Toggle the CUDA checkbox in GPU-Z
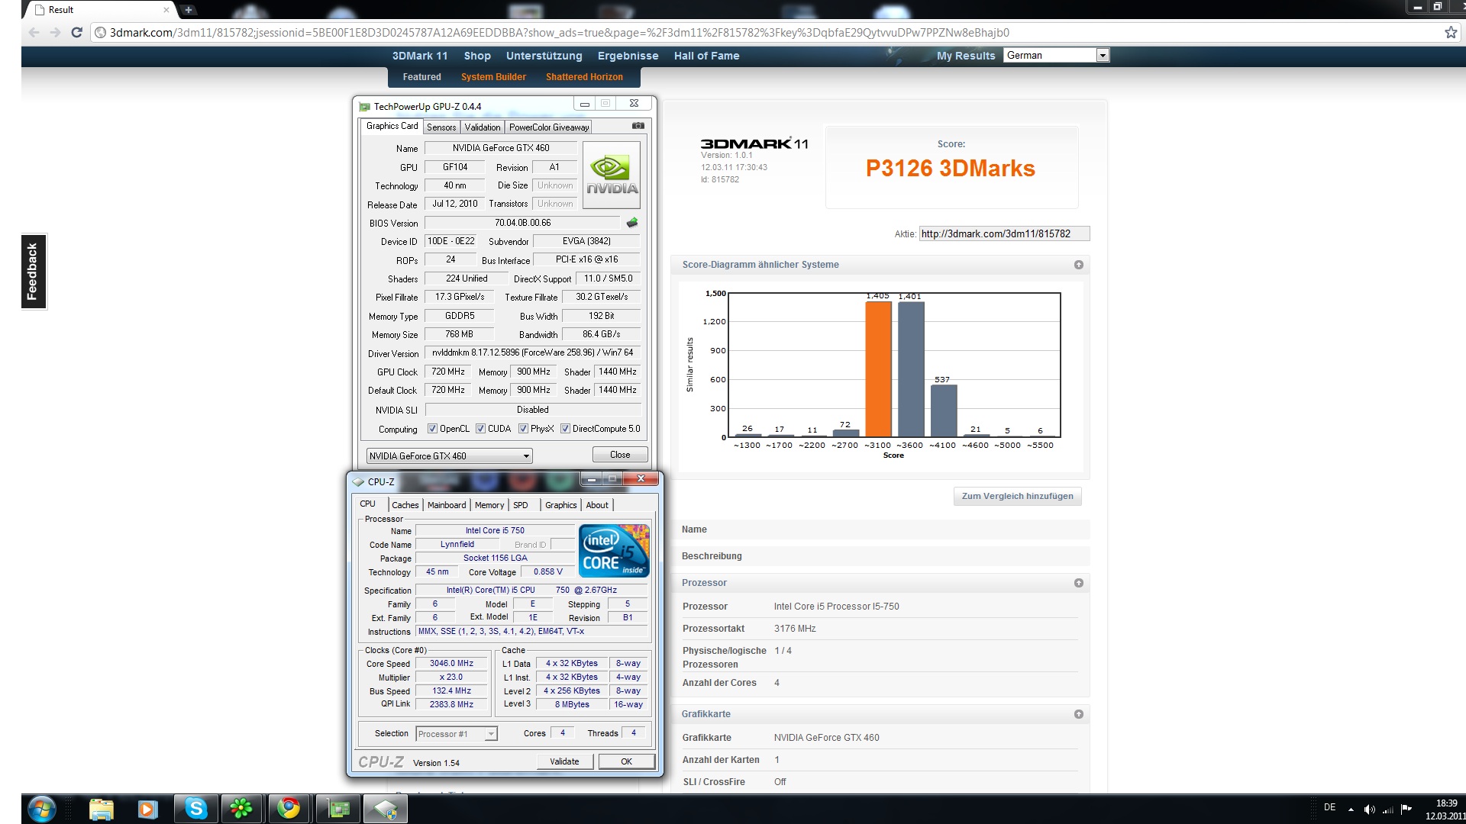Viewport: 1466px width, 824px height. 480,429
